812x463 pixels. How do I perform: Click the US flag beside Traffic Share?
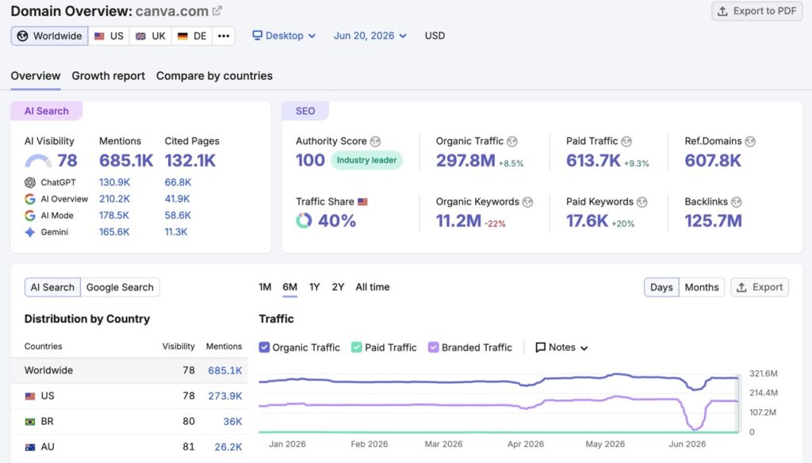point(362,201)
